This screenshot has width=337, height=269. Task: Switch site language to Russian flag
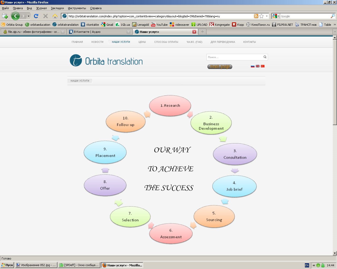253,66
